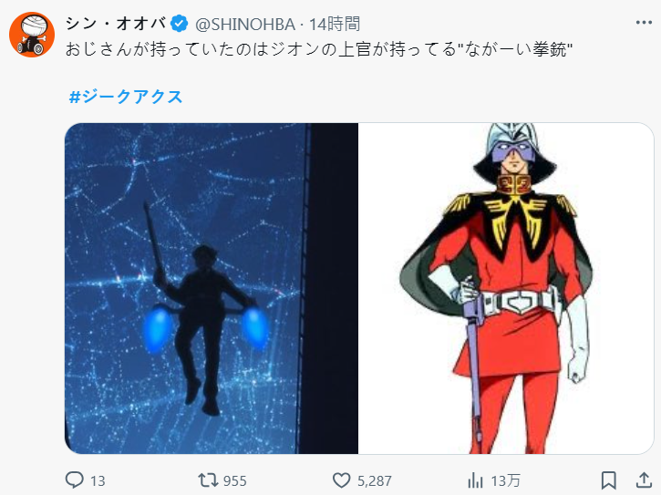
Task: Click the display name シン・オオバ
Action: point(116,24)
